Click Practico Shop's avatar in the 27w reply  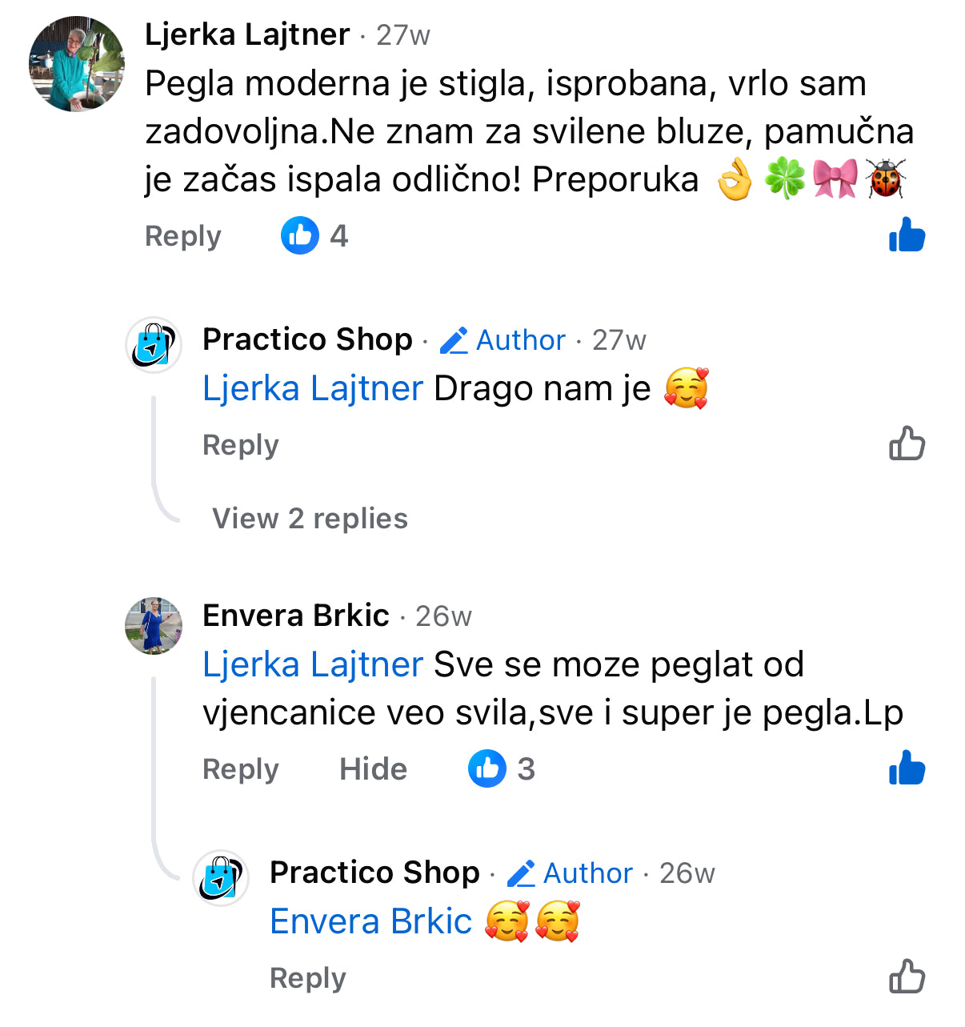[x=154, y=345]
